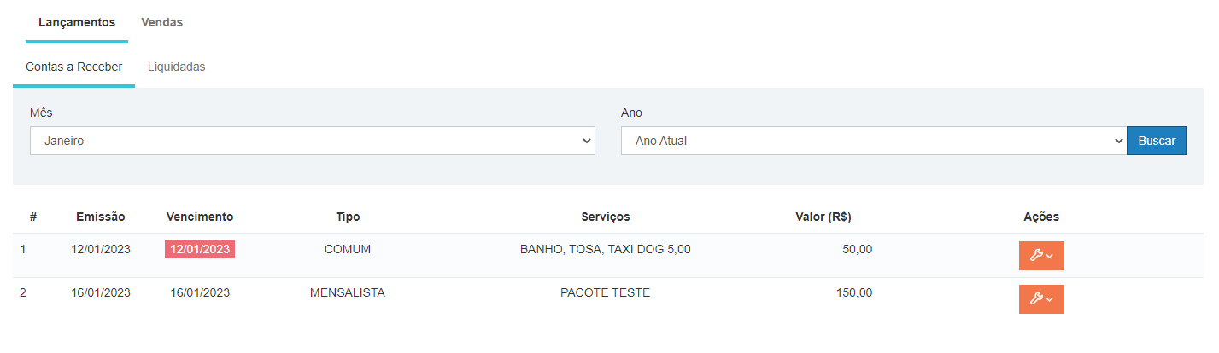Click the 150,00 value cell
This screenshot has height=353, width=1219.
click(853, 292)
